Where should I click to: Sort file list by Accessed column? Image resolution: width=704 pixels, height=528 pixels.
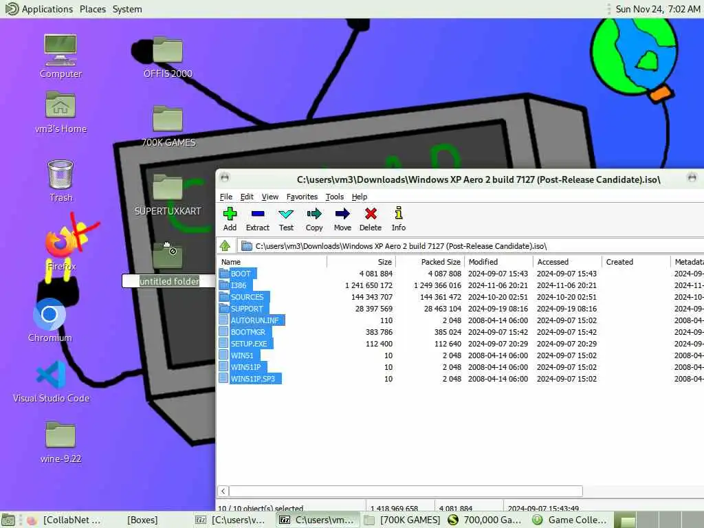pyautogui.click(x=567, y=262)
